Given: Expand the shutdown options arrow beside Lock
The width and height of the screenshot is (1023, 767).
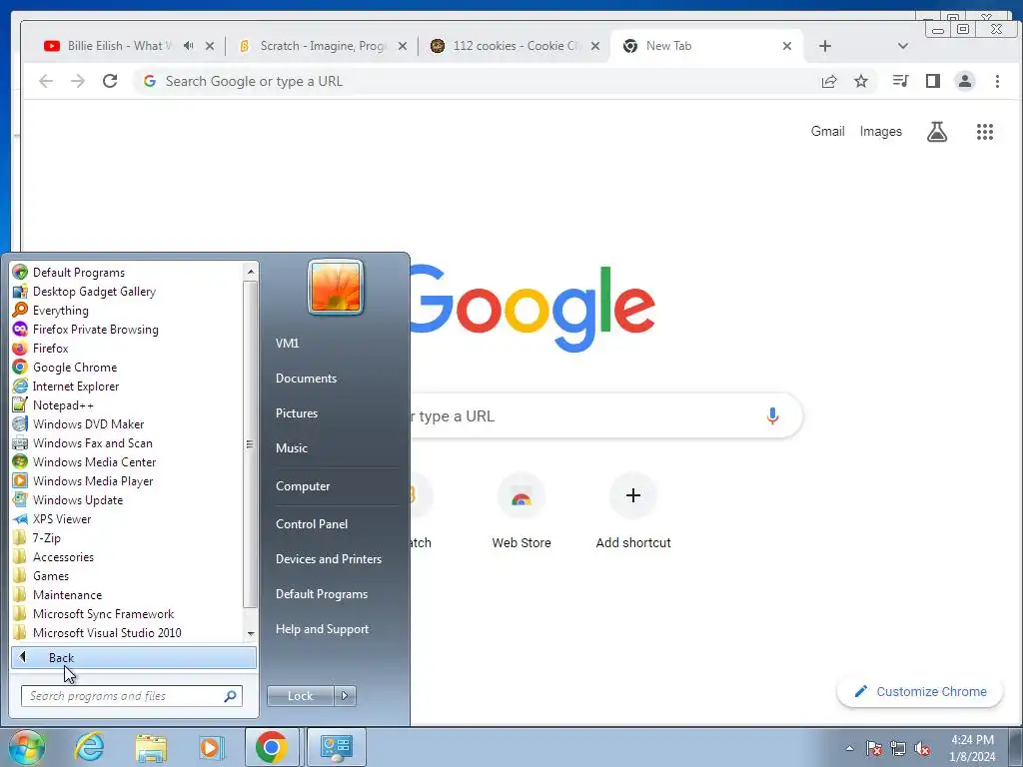Looking at the screenshot, I should [x=345, y=696].
